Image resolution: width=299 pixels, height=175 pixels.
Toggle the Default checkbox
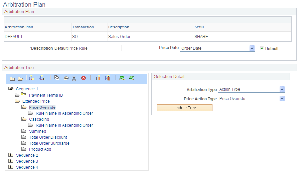pos(262,48)
